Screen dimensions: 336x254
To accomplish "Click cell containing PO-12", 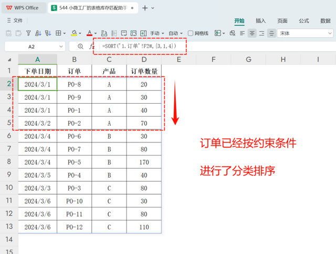I will tap(75, 227).
